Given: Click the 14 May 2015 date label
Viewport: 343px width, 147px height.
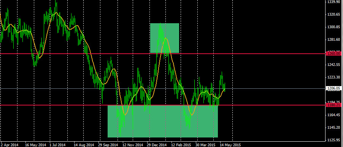Looking at the screenshot, I should pyautogui.click(x=230, y=145).
